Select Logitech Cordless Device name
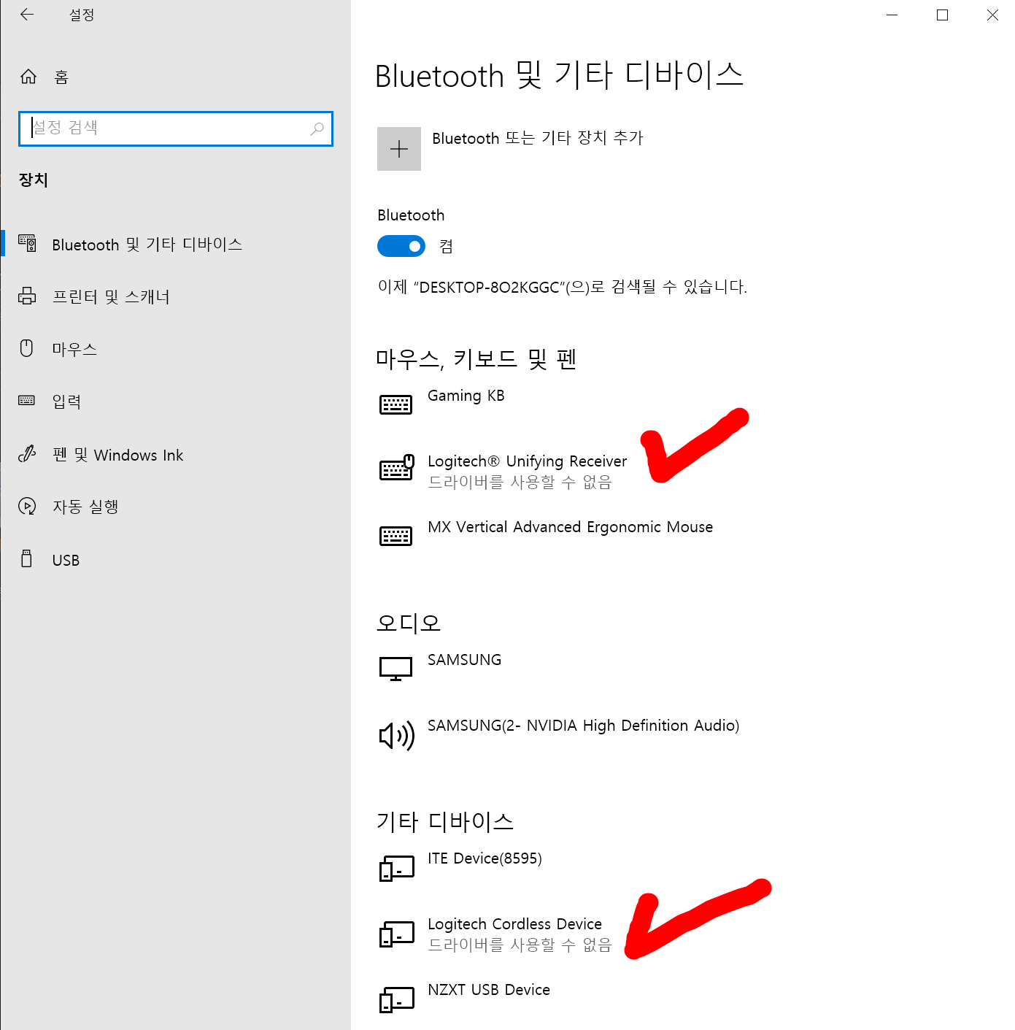 pos(514,924)
